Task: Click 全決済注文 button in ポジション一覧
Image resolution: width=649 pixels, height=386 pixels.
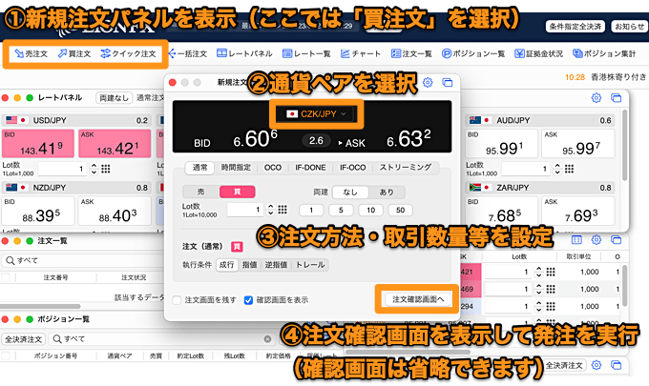Action: click(x=23, y=339)
